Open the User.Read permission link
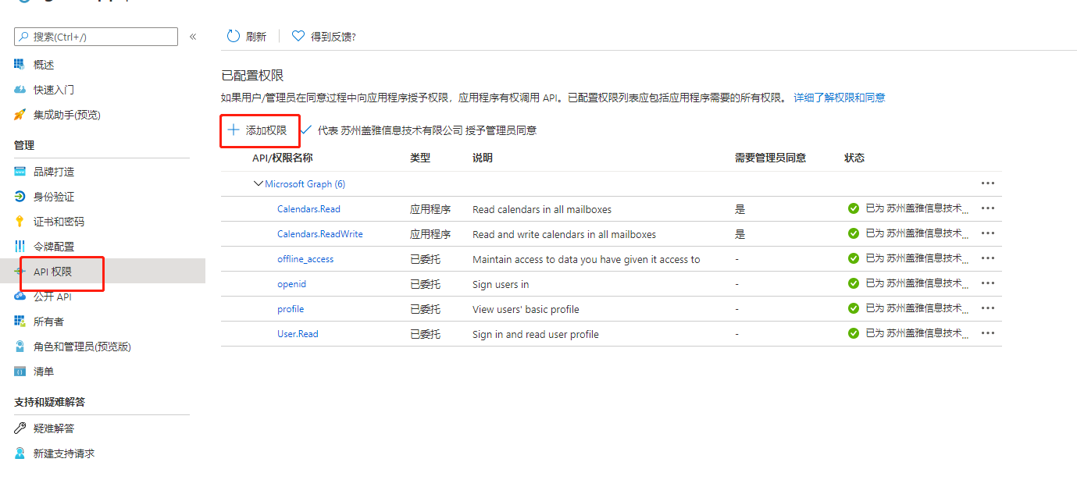 click(x=298, y=334)
